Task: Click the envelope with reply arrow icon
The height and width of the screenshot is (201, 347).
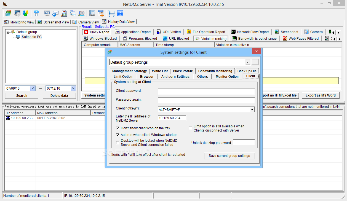Action: pos(56,13)
